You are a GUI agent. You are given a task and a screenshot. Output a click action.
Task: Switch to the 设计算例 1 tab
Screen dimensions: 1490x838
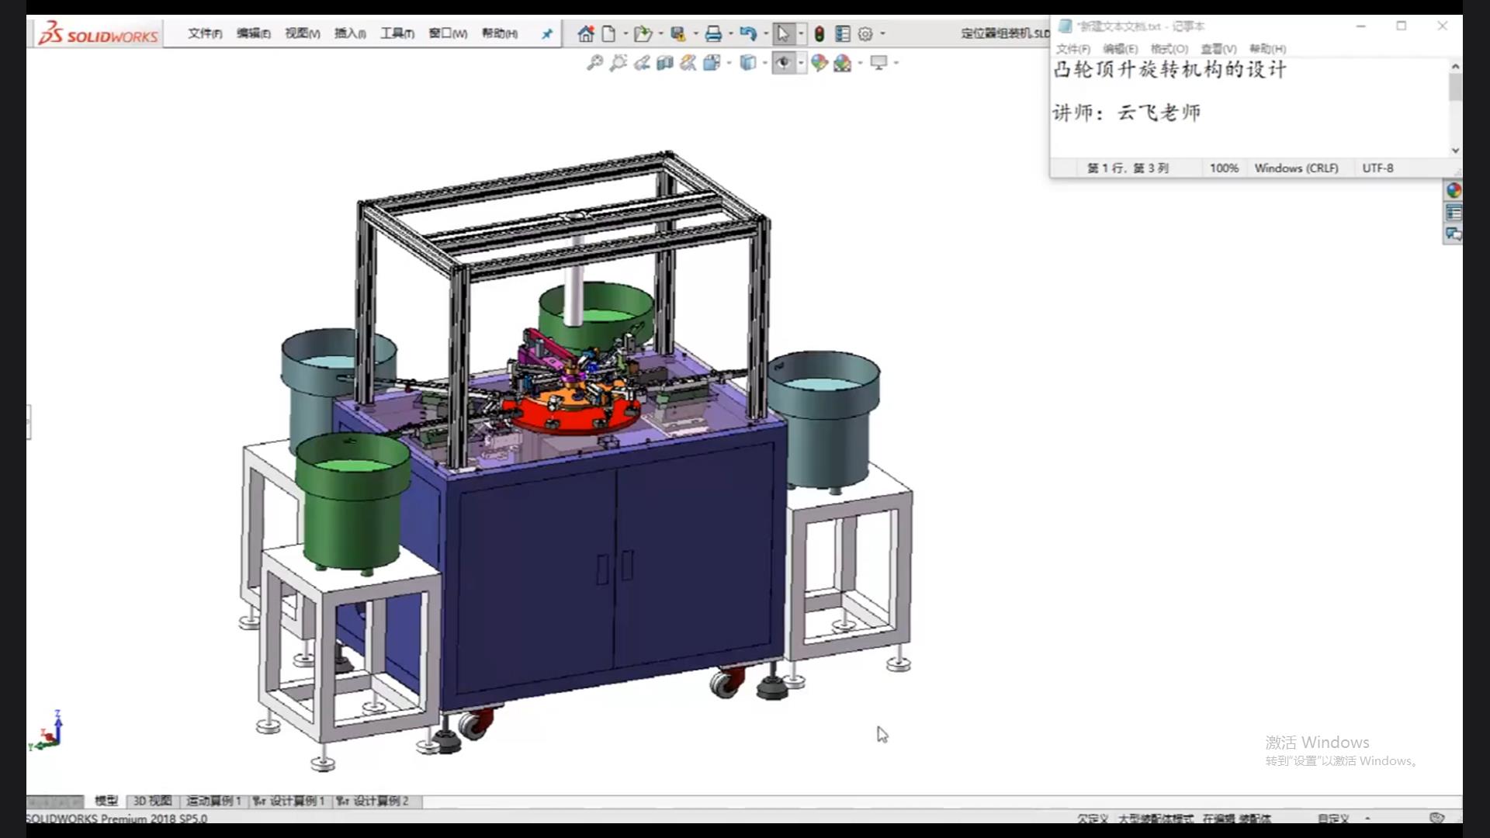click(289, 801)
